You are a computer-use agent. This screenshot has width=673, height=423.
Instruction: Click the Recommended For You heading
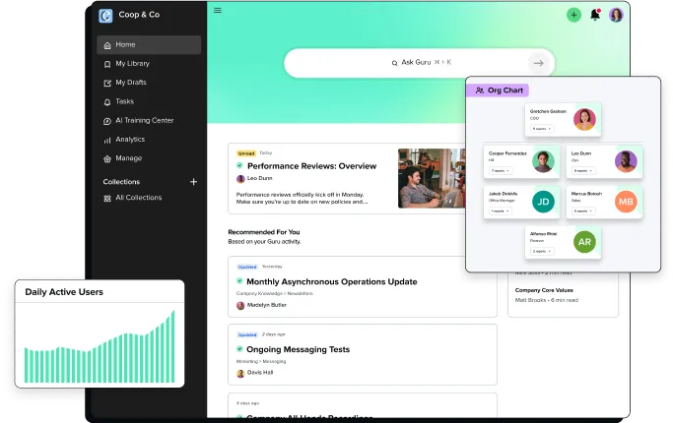pos(264,232)
